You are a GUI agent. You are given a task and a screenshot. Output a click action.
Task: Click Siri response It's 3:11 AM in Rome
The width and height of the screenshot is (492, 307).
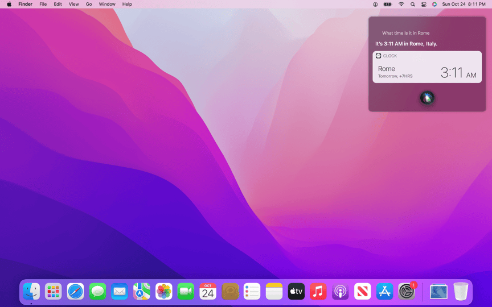pyautogui.click(x=407, y=44)
